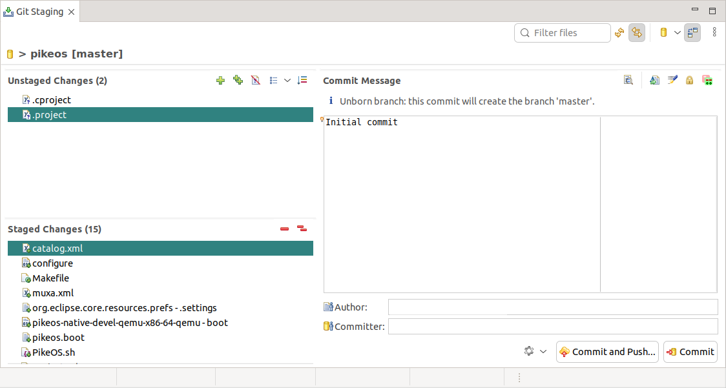The height and width of the screenshot is (388, 726).
Task: Toggle the column layout button
Action: pyautogui.click(x=692, y=33)
